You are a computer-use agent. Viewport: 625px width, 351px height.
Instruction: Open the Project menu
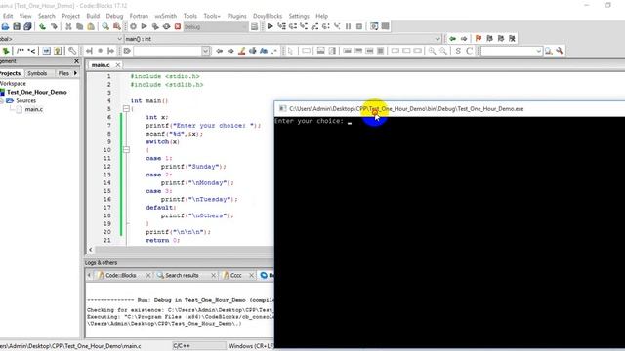click(70, 16)
